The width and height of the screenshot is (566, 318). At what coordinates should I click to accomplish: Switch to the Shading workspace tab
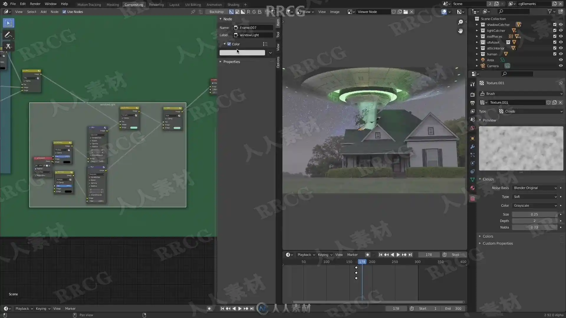coord(233,5)
